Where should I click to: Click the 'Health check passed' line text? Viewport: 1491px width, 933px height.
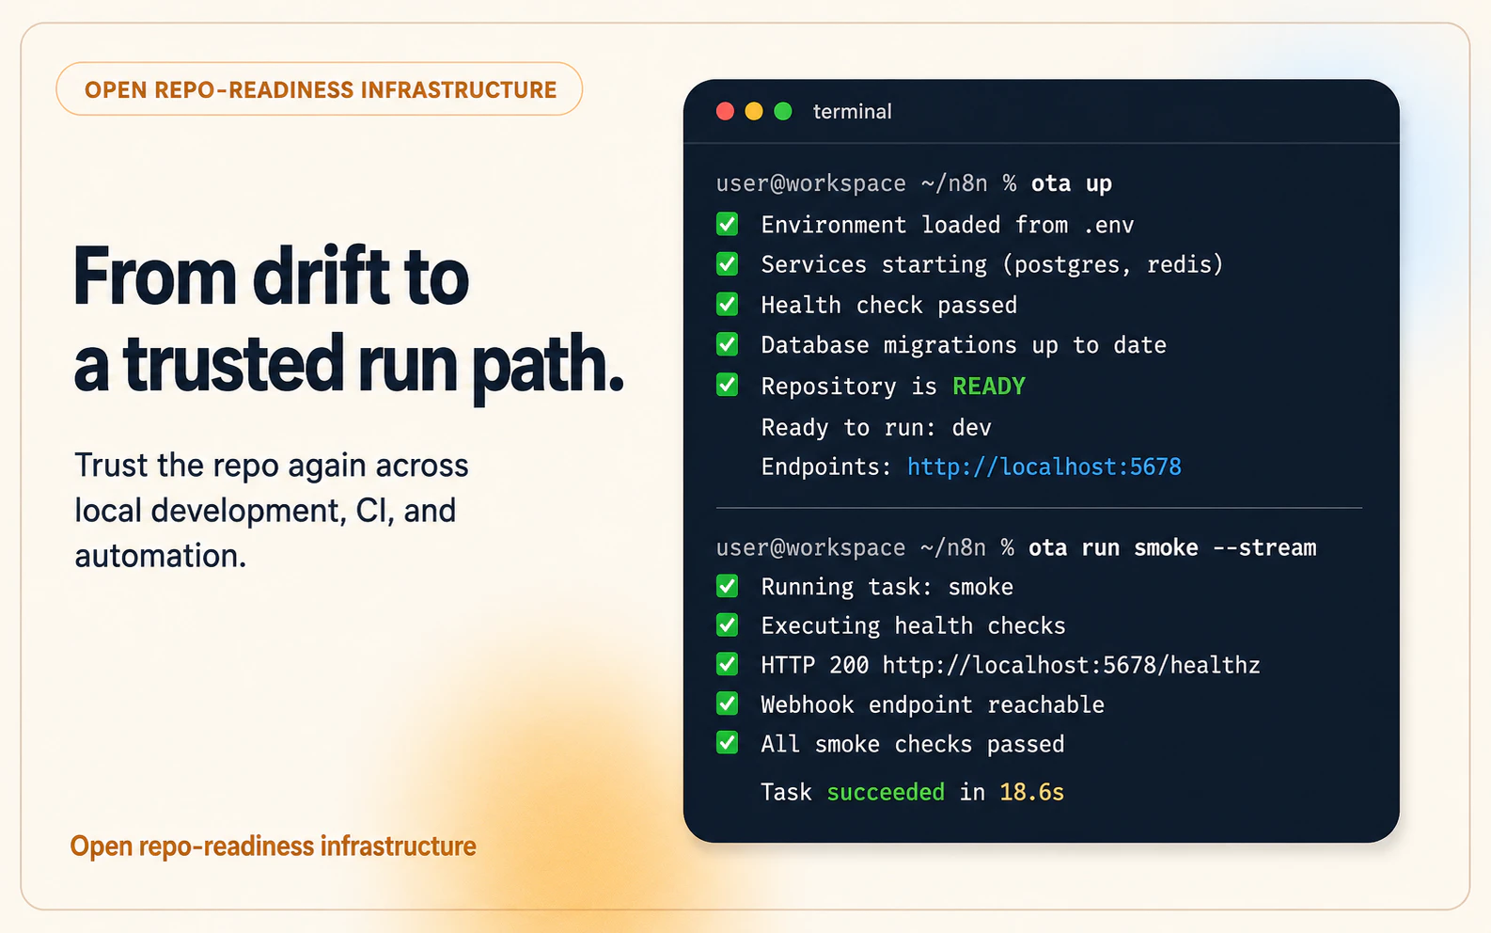pos(889,305)
